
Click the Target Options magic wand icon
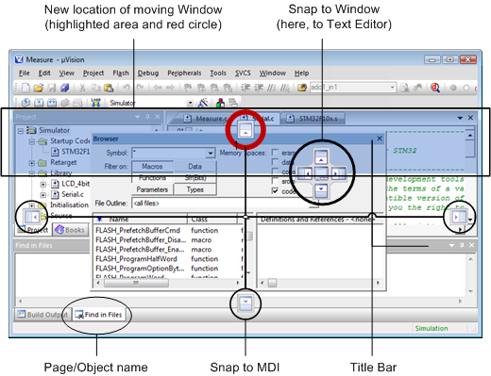pos(203,103)
